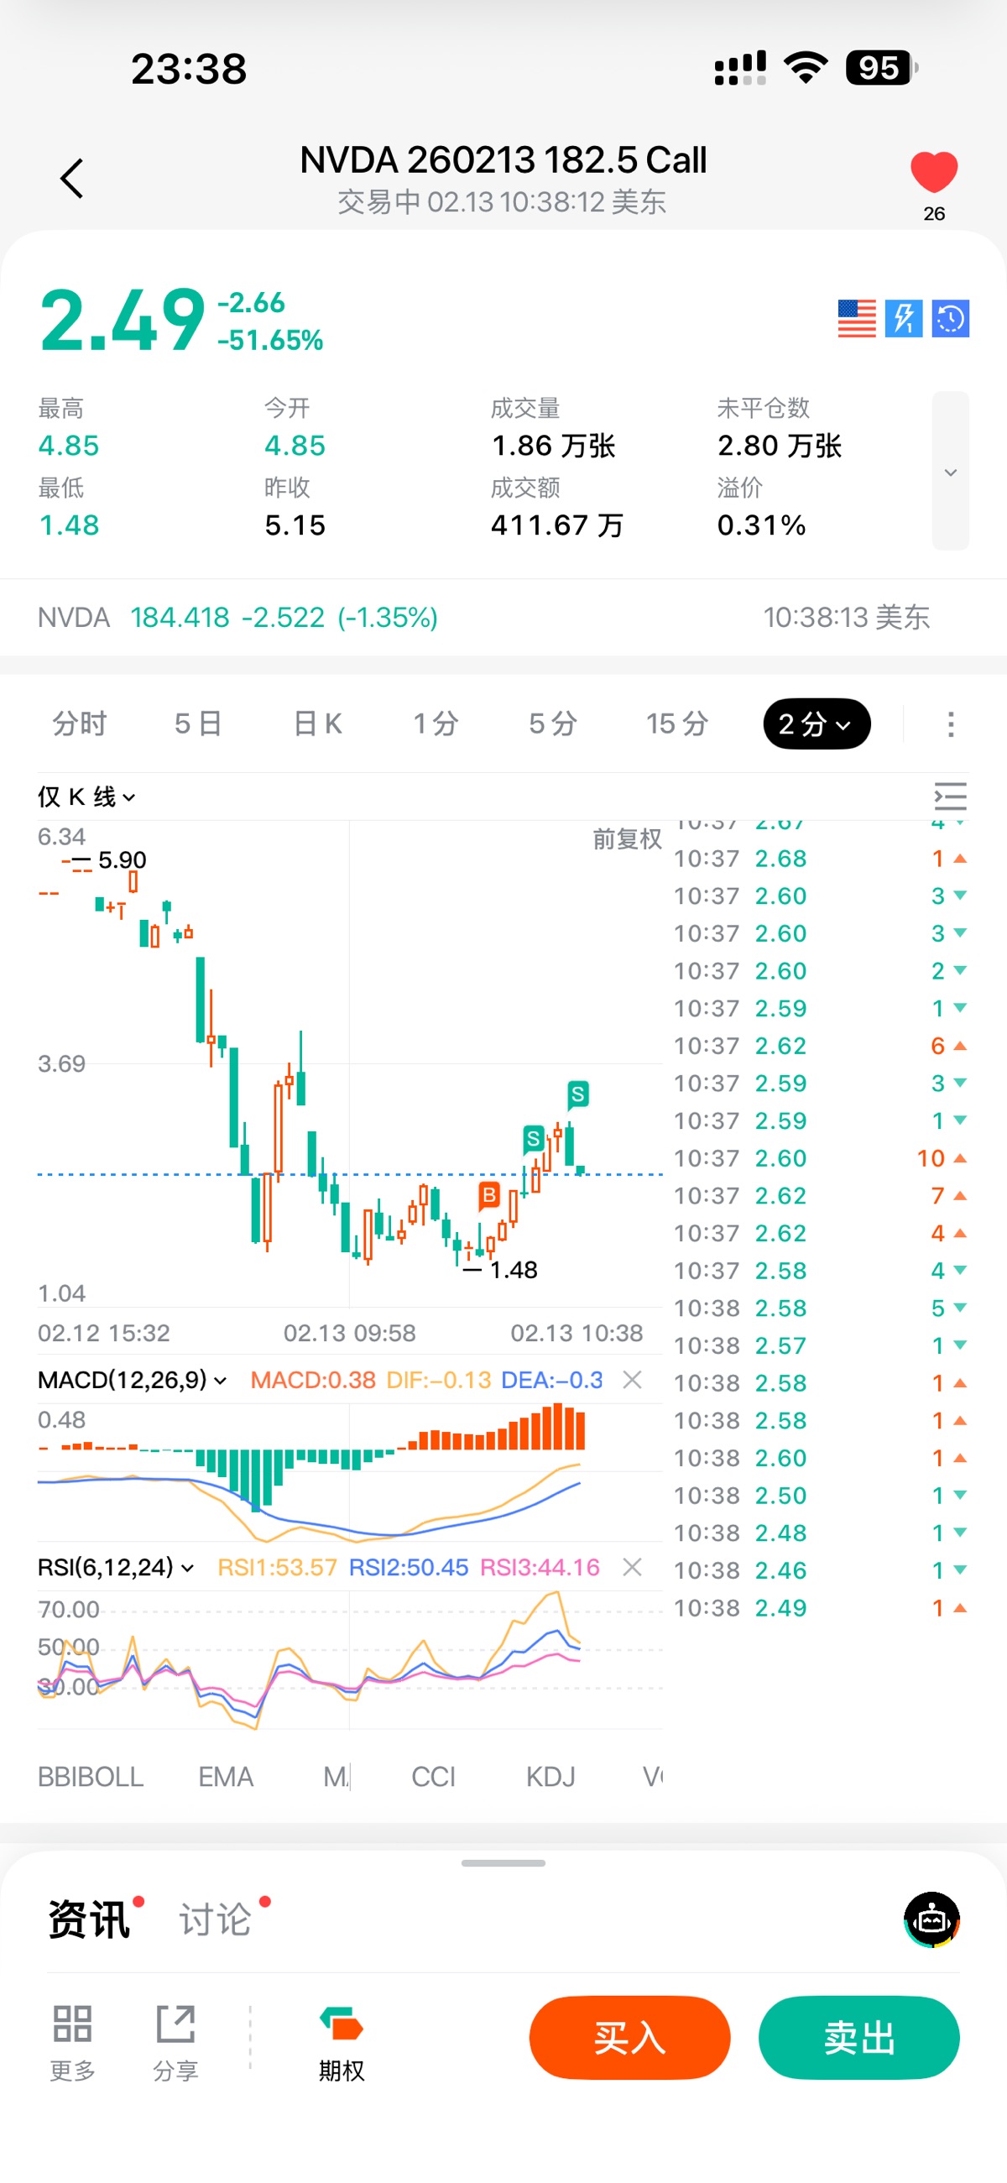Toggle the red heart favorite icon

point(933,172)
